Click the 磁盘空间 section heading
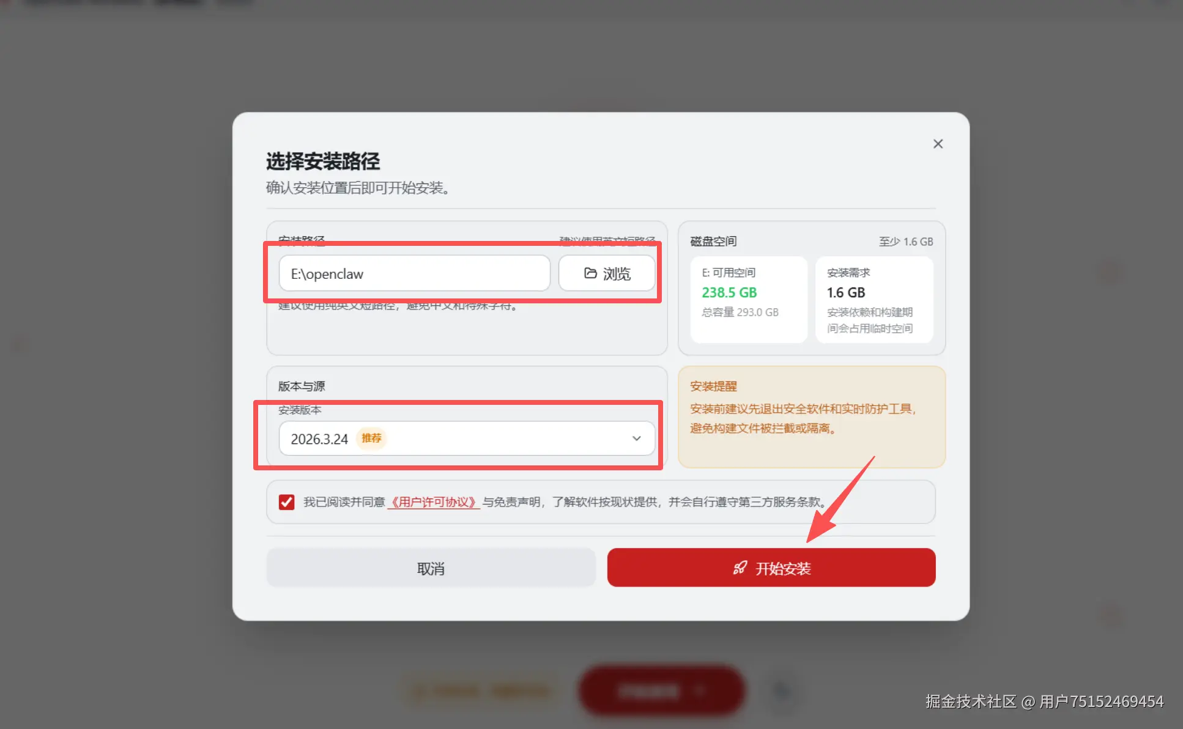 (713, 242)
